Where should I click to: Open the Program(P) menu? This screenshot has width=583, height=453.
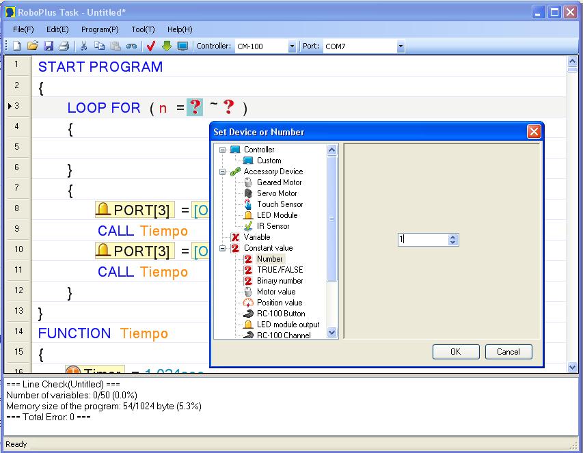[100, 29]
